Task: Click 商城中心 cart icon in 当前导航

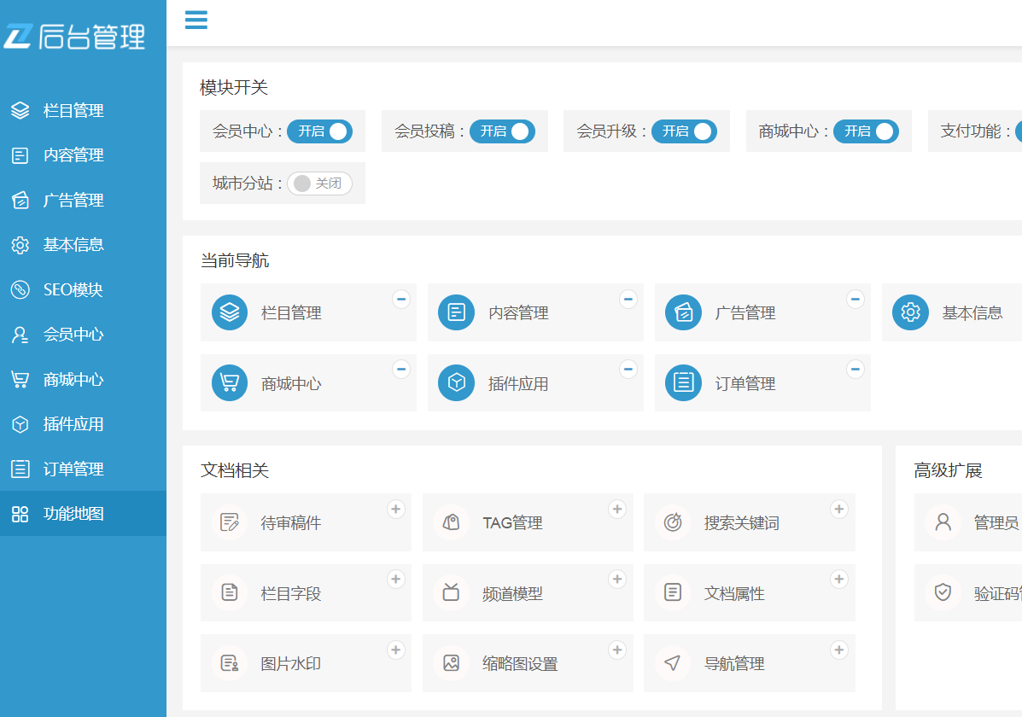Action: click(230, 382)
